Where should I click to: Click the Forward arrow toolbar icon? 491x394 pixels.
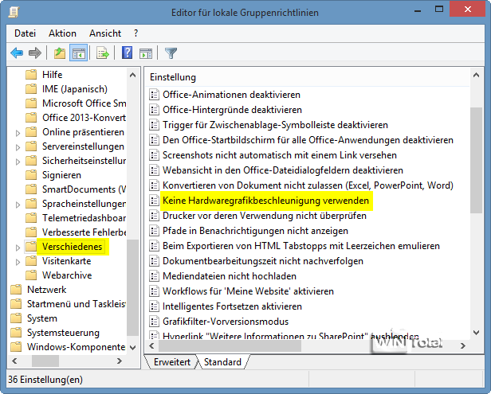tap(35, 53)
